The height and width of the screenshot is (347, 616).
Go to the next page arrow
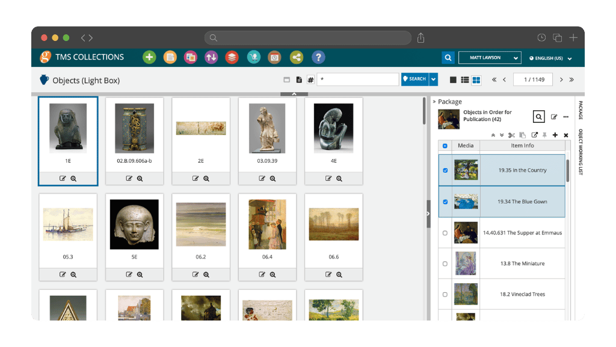[x=561, y=80]
